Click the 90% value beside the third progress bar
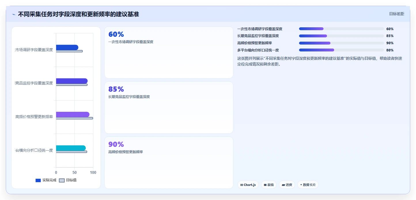Screen dimensions: 416x200 [390, 43]
